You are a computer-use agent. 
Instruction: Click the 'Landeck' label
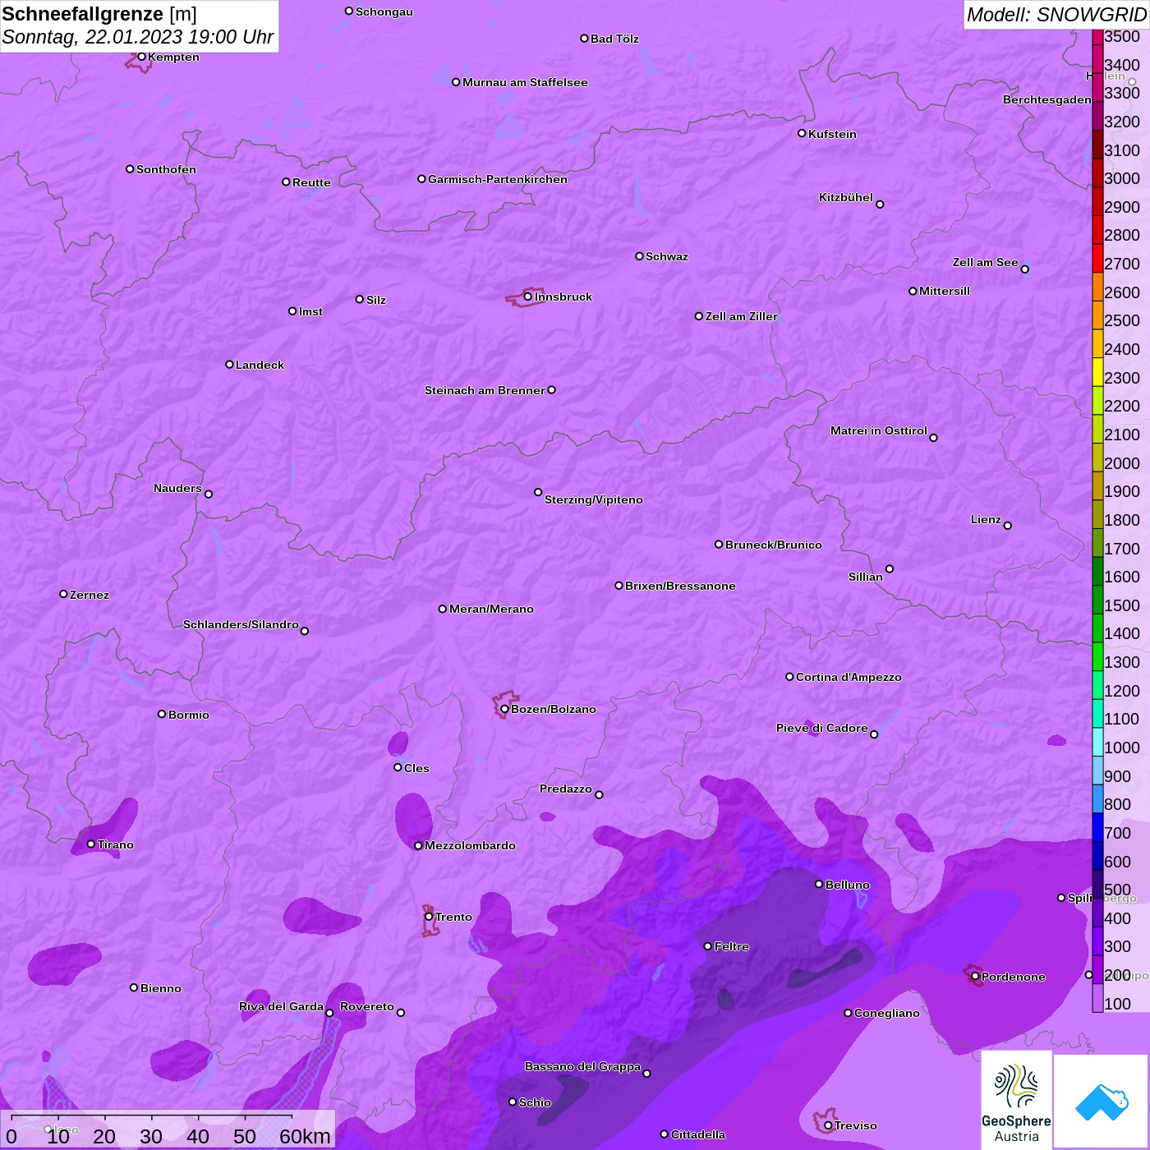(x=260, y=365)
